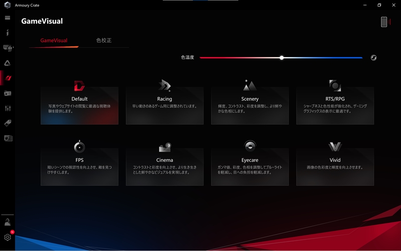Click the FPS crosshair icon

(x=79, y=147)
